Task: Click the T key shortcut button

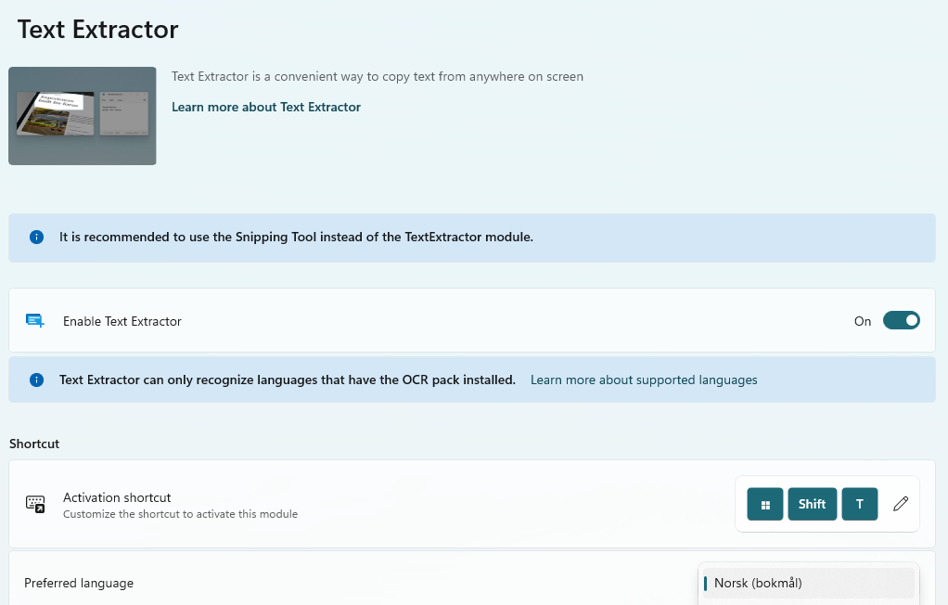Action: pos(860,504)
